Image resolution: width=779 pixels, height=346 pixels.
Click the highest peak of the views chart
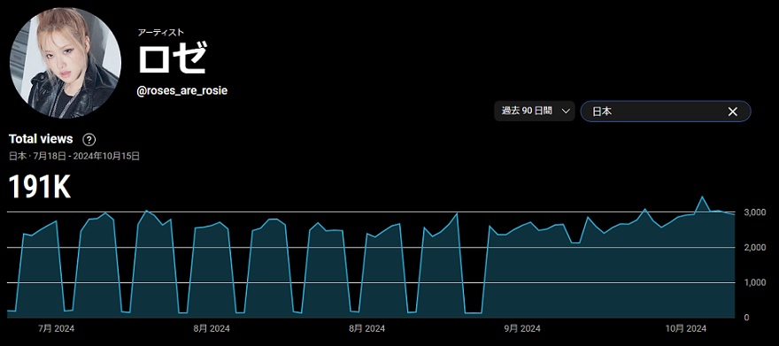(x=702, y=197)
